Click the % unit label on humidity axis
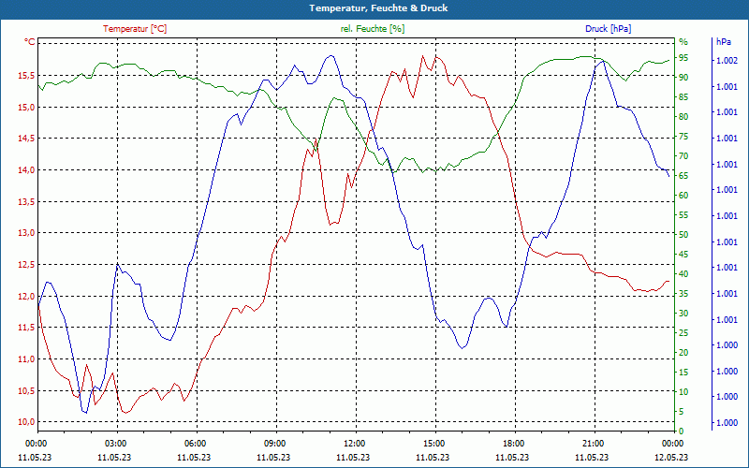The height and width of the screenshot is (468, 749). (683, 41)
